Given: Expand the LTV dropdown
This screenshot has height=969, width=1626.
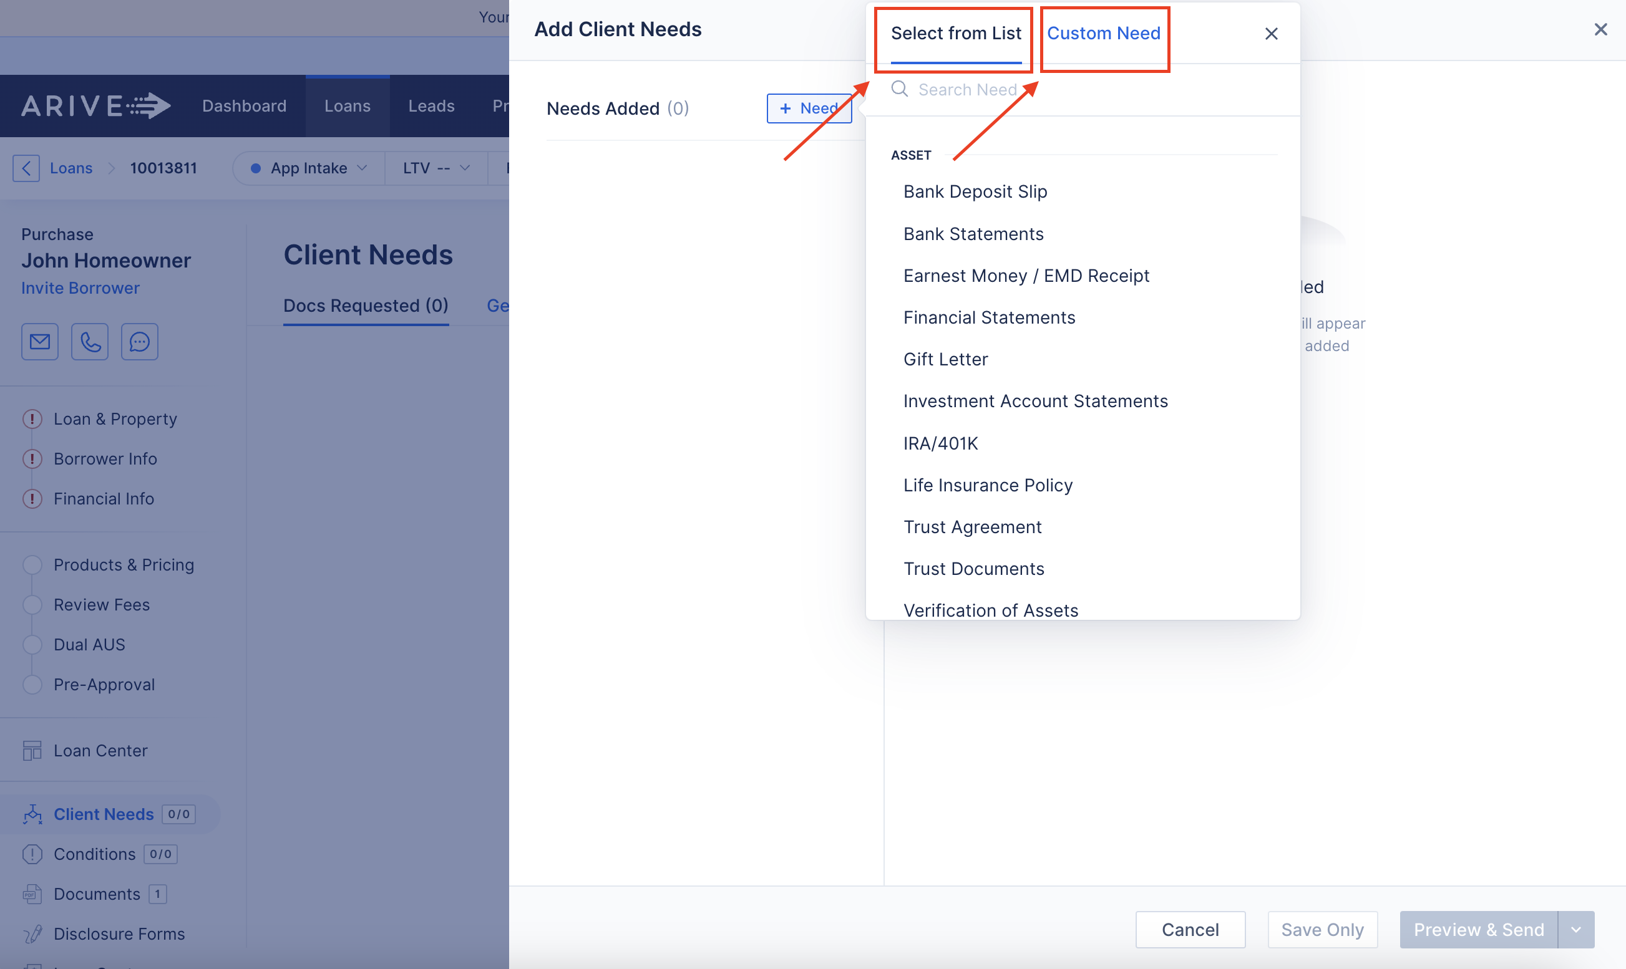Looking at the screenshot, I should click(x=436, y=168).
